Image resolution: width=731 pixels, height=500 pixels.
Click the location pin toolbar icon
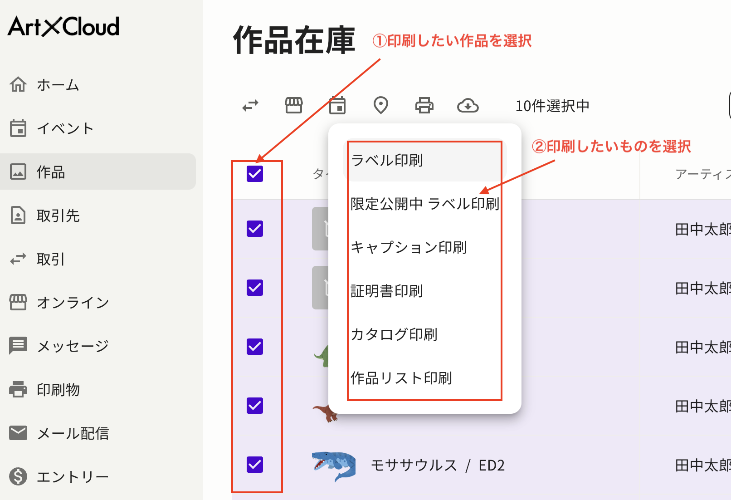coord(380,105)
